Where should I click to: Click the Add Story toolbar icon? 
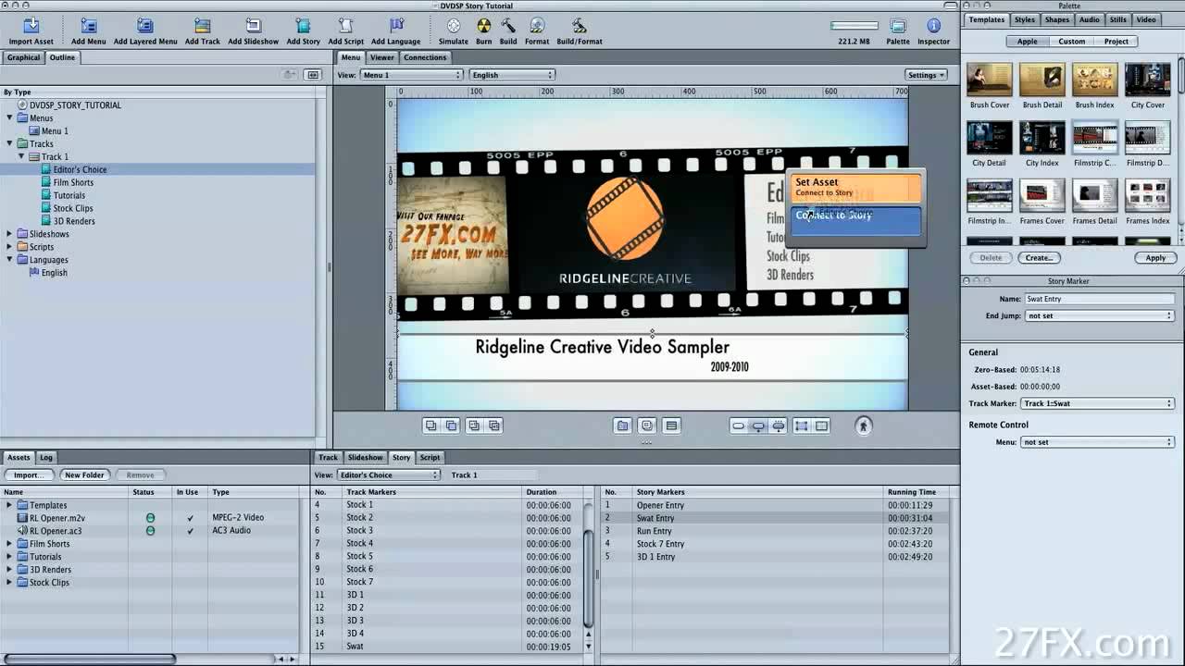tap(303, 26)
